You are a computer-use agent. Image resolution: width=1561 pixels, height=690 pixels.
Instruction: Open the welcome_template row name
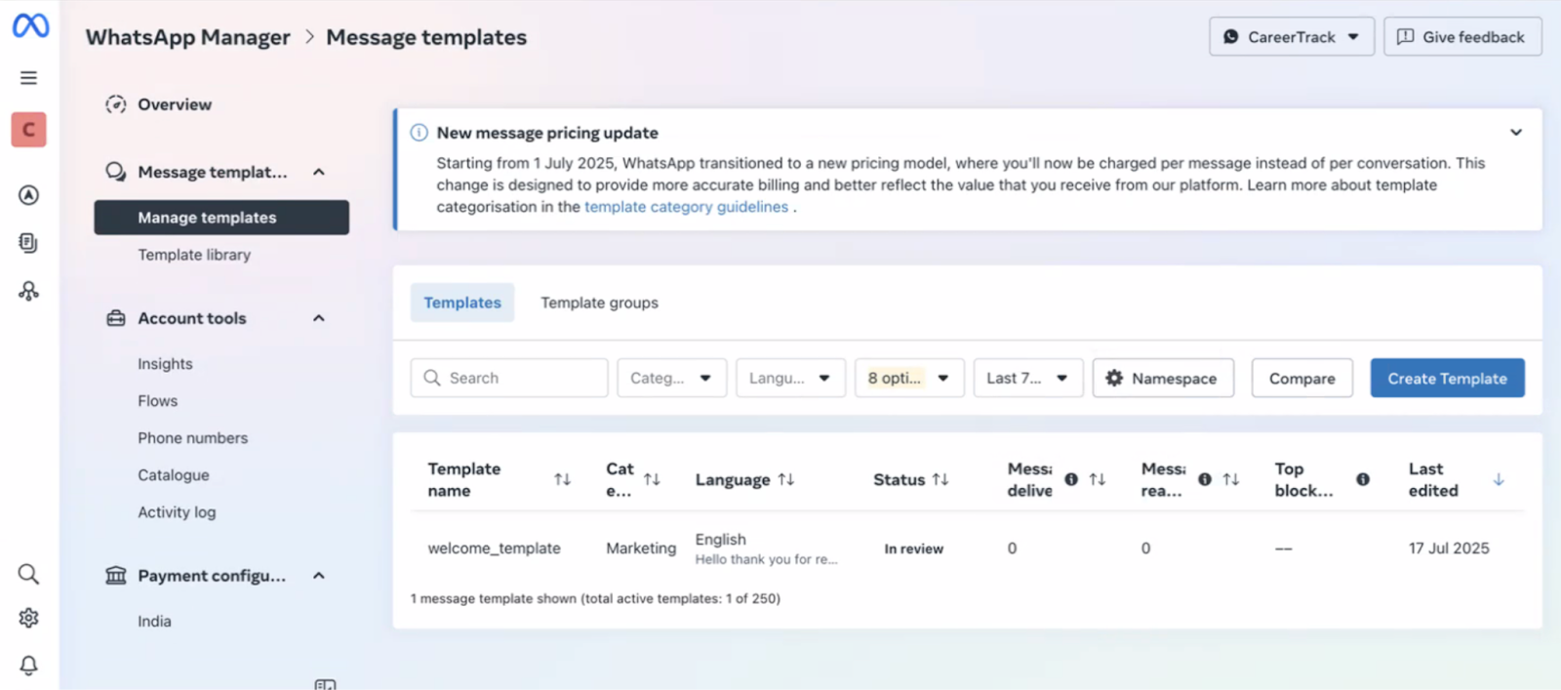494,548
